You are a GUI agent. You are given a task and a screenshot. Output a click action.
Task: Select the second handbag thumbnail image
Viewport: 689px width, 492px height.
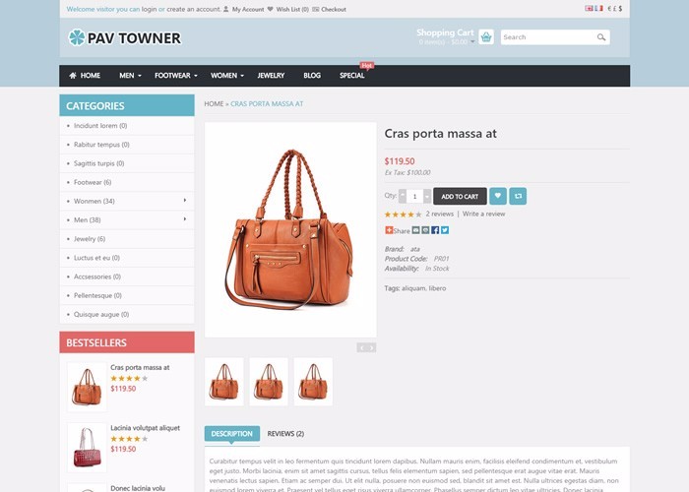[x=269, y=382]
